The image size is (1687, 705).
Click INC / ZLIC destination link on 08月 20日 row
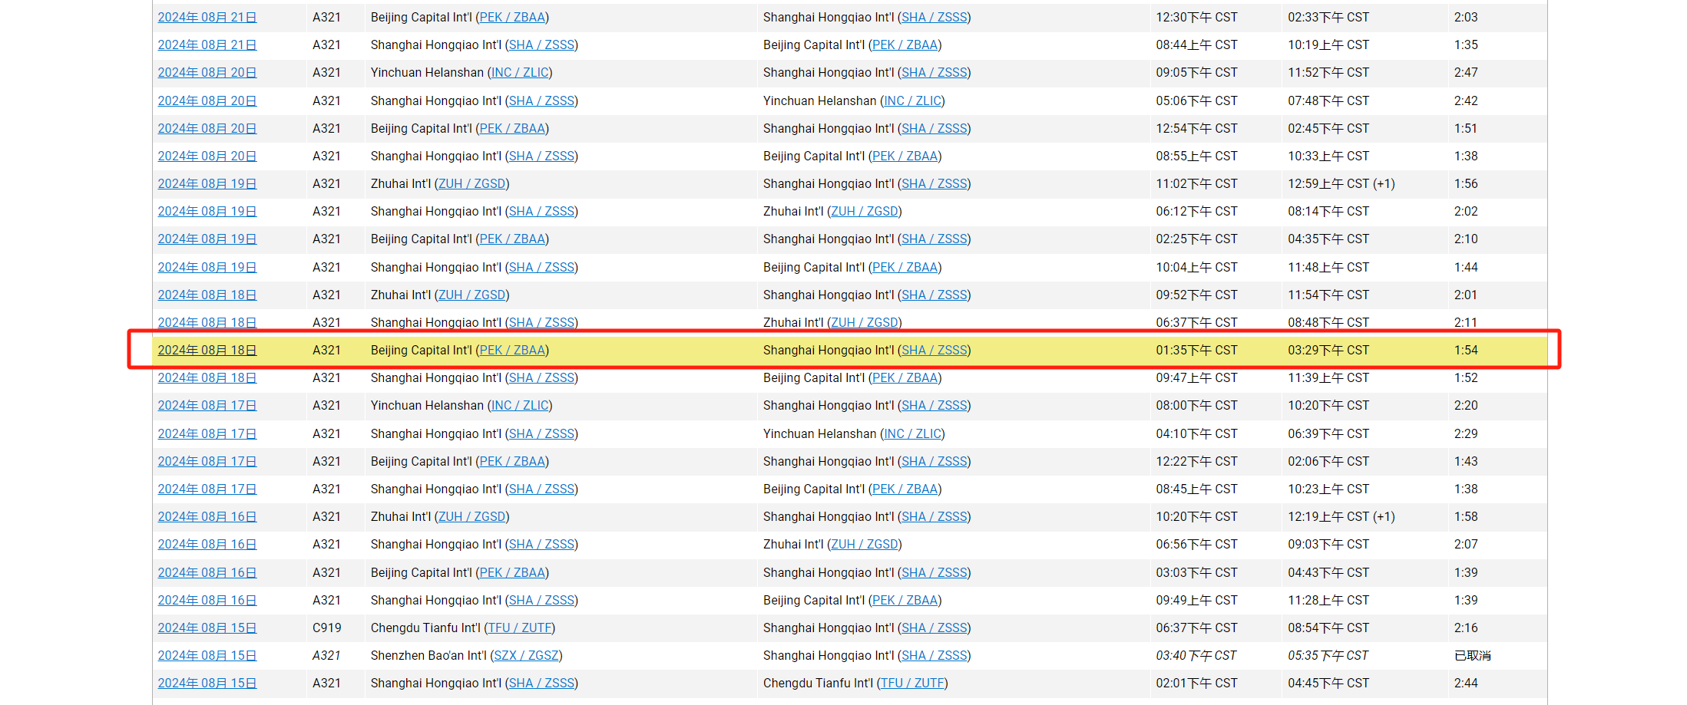click(912, 101)
